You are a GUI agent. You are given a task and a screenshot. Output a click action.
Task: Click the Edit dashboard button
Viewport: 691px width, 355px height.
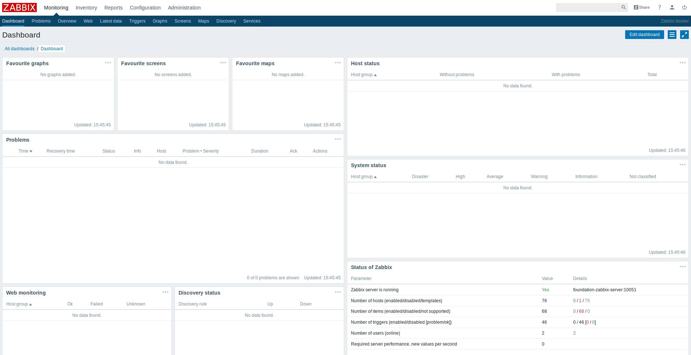pos(644,35)
